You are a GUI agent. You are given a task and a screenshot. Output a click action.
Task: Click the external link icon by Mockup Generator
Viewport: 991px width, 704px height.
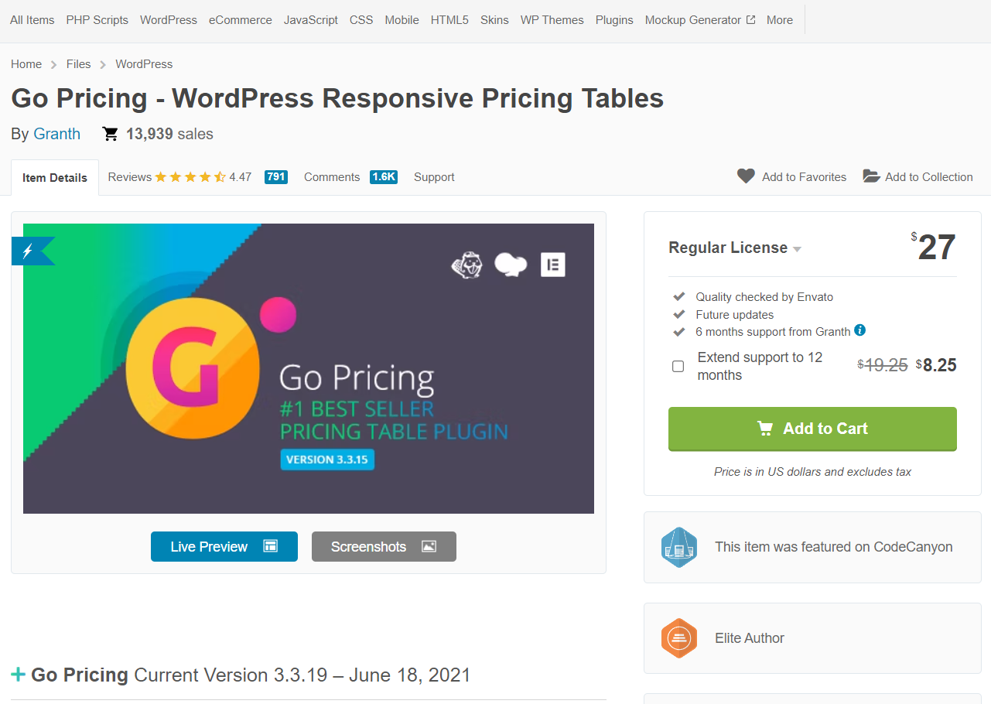(x=750, y=20)
